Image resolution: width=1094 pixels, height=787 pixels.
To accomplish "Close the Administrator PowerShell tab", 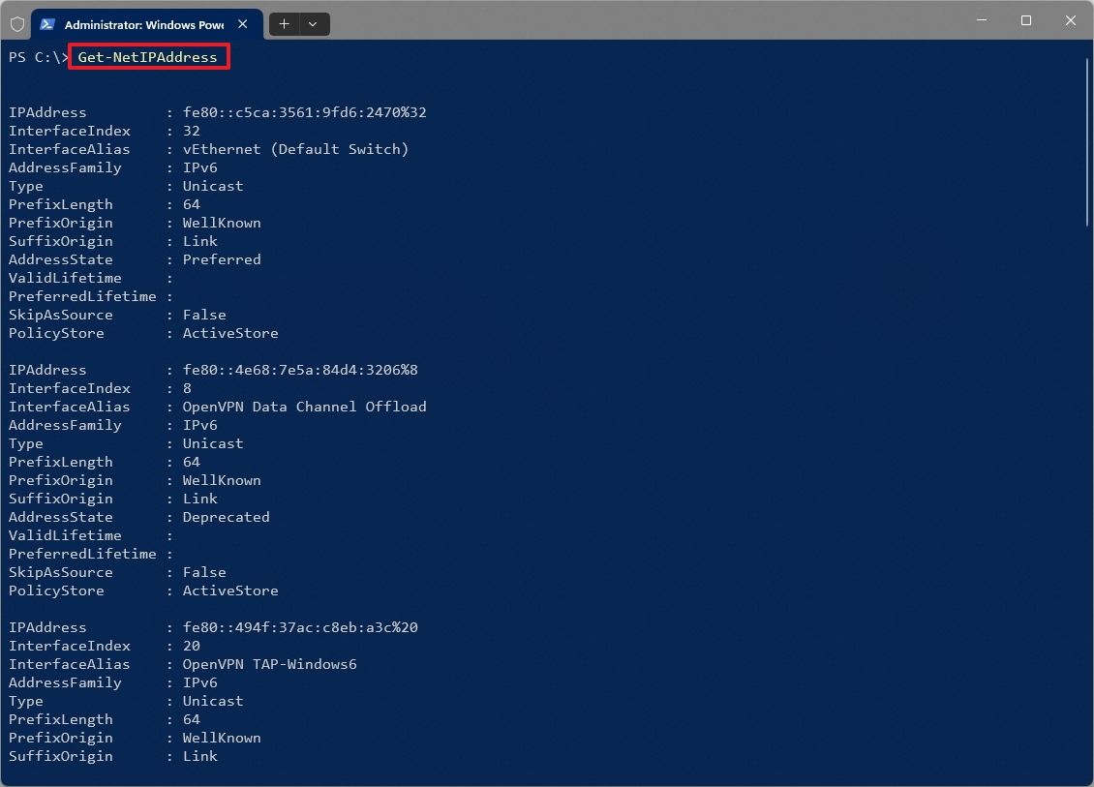I will pos(242,24).
